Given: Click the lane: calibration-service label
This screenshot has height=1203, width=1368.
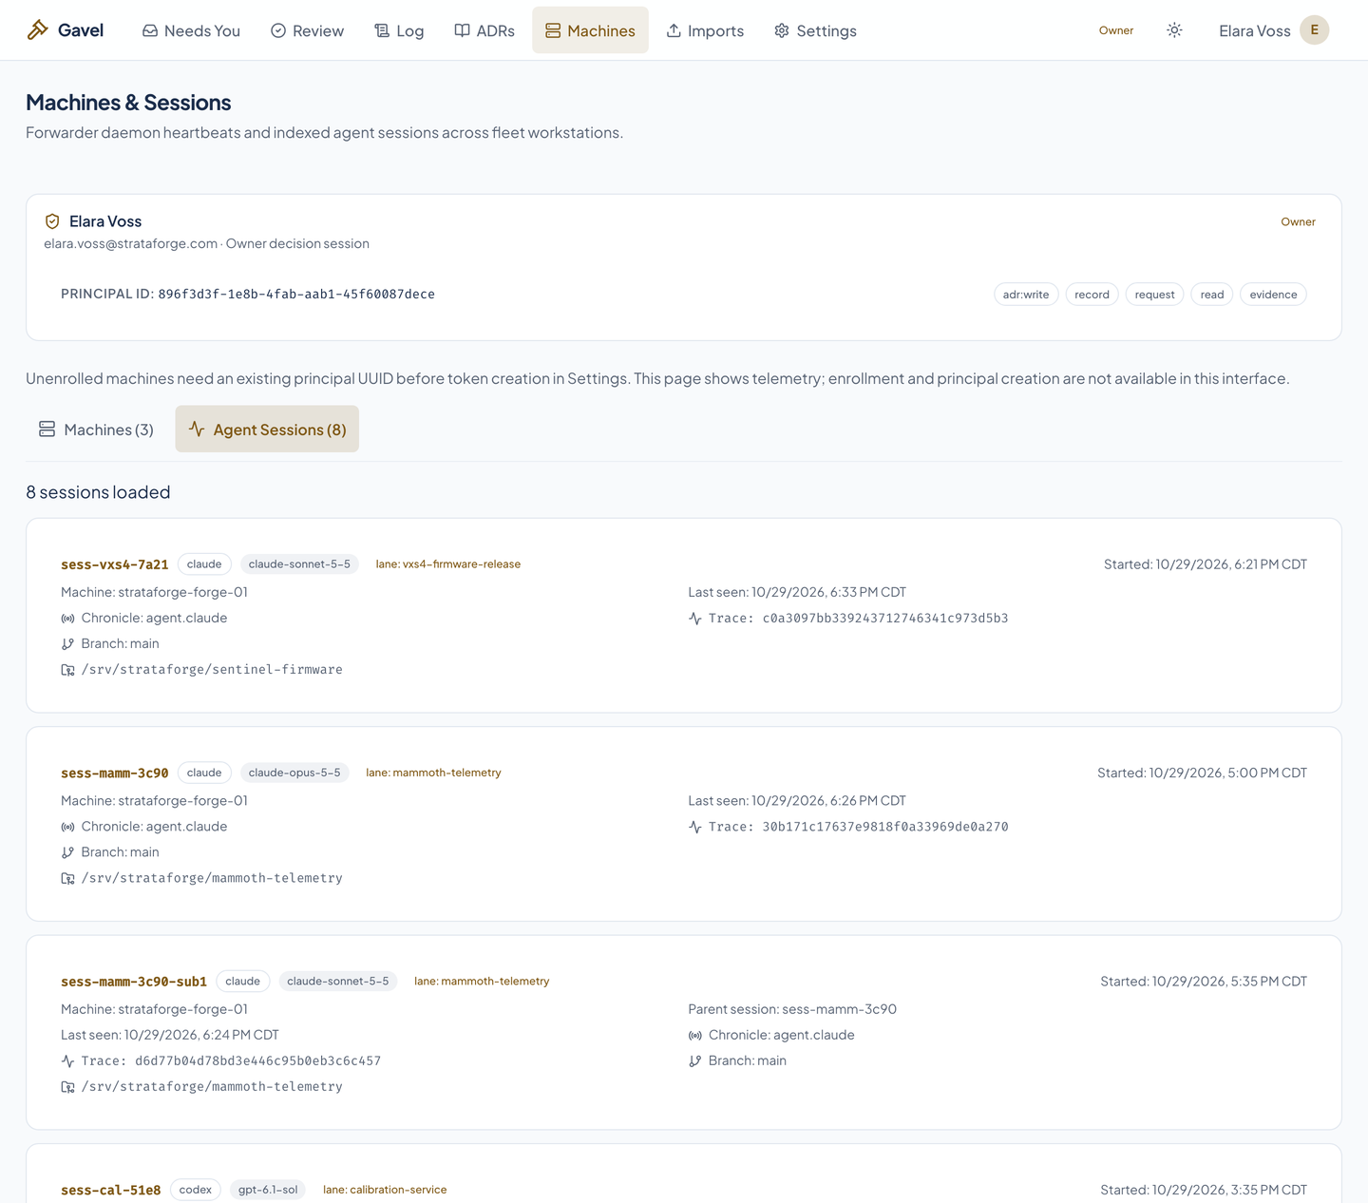Looking at the screenshot, I should (x=385, y=1190).
